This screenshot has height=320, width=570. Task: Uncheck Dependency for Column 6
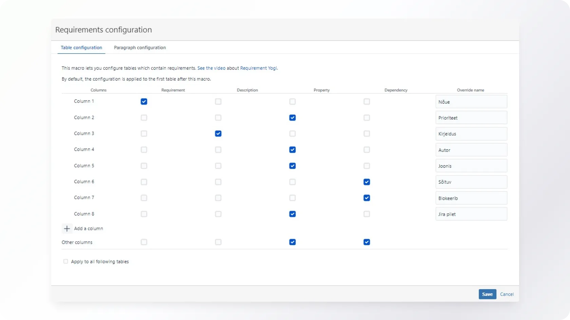point(367,182)
